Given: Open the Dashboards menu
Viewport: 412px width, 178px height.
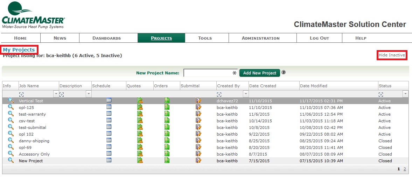Looking at the screenshot, I should [x=107, y=38].
